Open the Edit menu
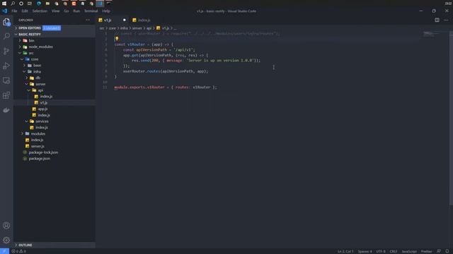The width and height of the screenshot is (453, 254). [25, 11]
